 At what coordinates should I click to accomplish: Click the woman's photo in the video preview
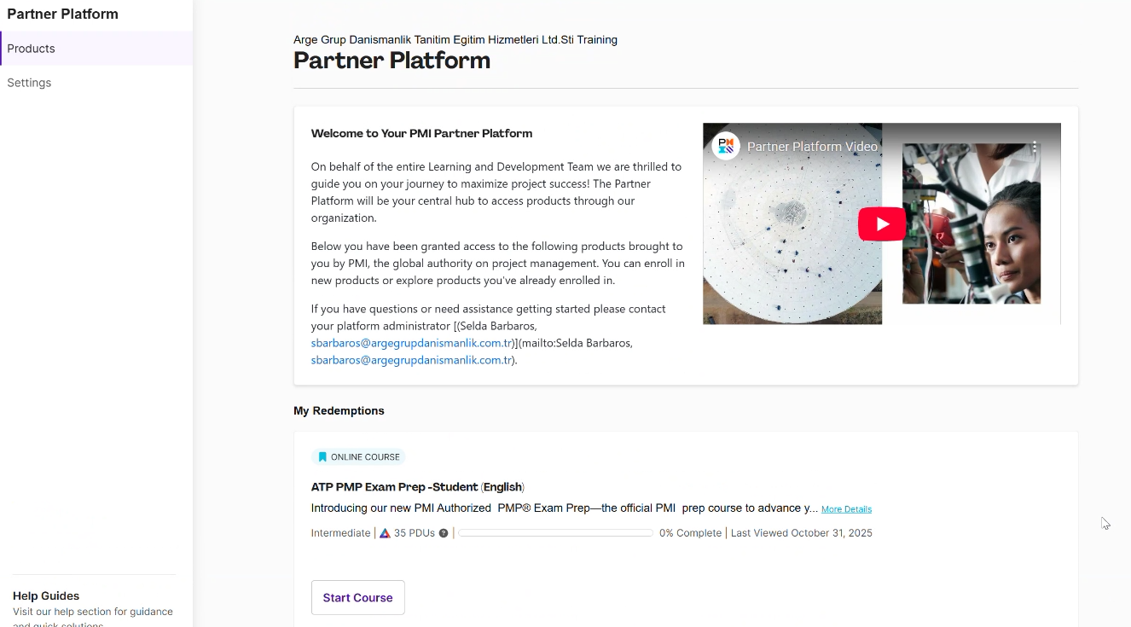coord(971,224)
